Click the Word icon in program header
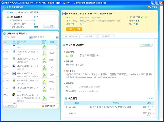 click(x=64, y=13)
